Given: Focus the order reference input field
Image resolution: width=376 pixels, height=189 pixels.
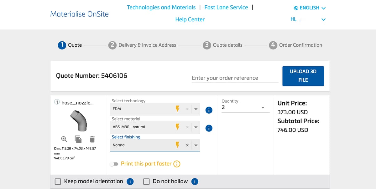Looking at the screenshot, I should [x=235, y=78].
